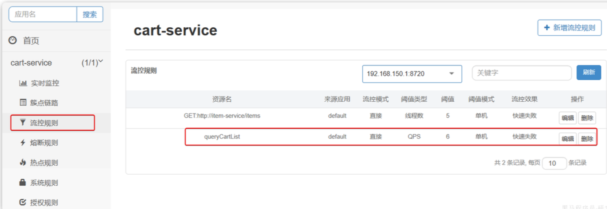This screenshot has width=607, height=209.
Task: Click the 搜索 button next to app name
Action: tap(90, 14)
